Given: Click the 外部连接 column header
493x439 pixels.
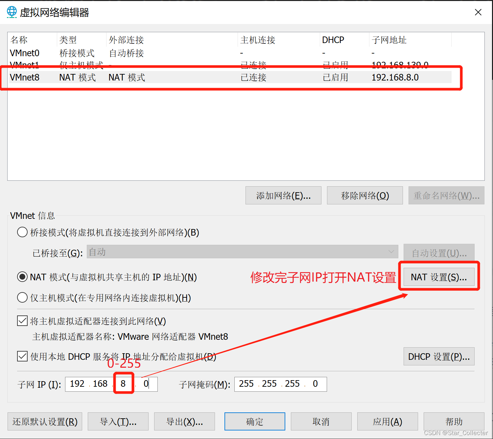Looking at the screenshot, I should coord(172,40).
